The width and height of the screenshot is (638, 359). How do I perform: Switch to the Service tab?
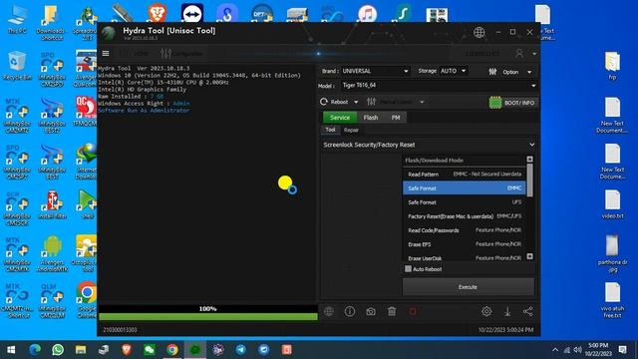point(340,118)
